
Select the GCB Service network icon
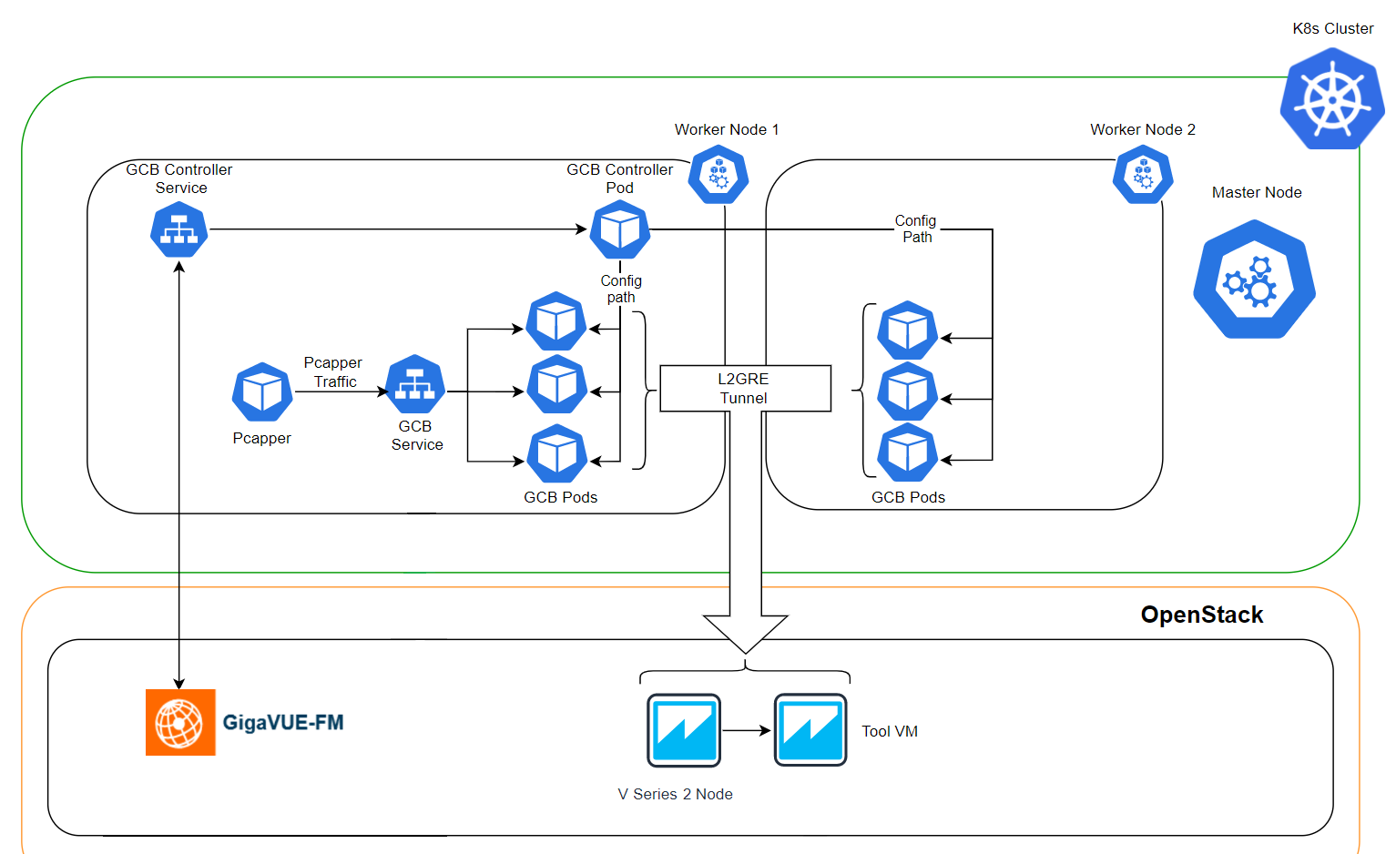[x=415, y=384]
